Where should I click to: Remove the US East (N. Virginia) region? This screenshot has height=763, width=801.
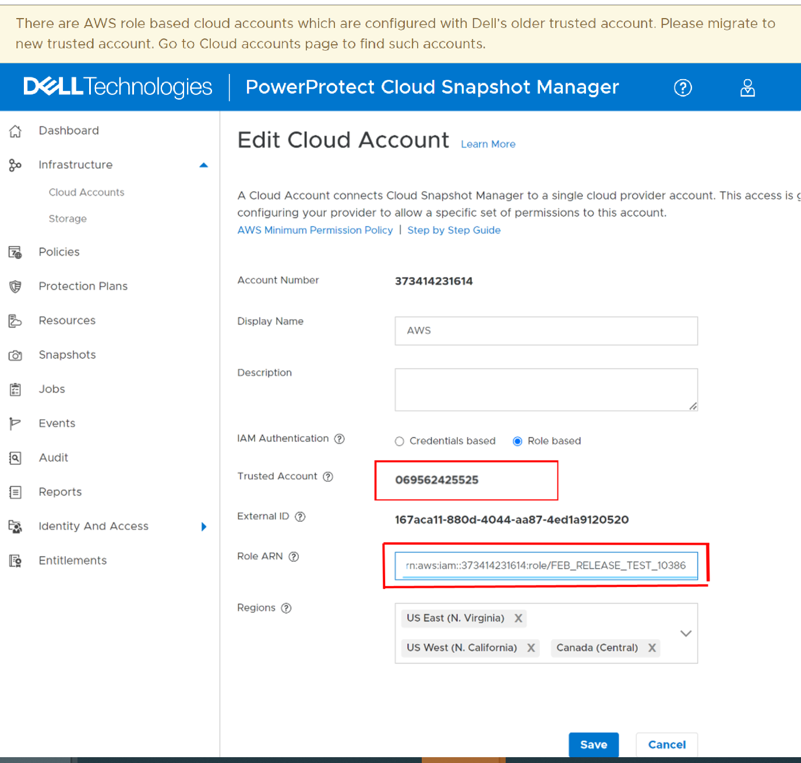coord(518,618)
